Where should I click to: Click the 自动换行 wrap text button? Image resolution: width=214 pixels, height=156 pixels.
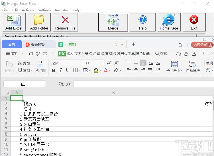(193, 67)
